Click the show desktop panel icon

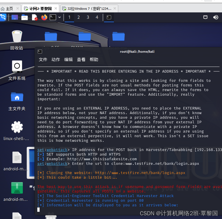(15, 17)
